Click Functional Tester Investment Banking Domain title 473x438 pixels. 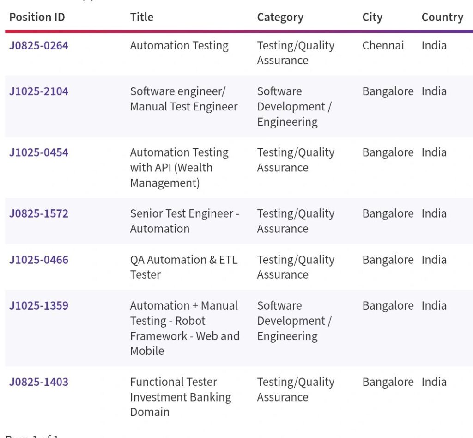click(180, 397)
